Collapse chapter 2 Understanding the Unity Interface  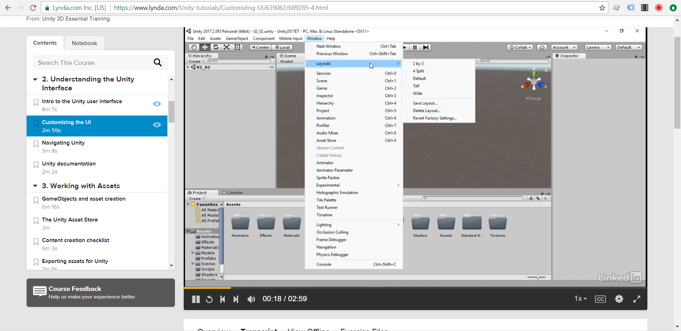tap(35, 79)
